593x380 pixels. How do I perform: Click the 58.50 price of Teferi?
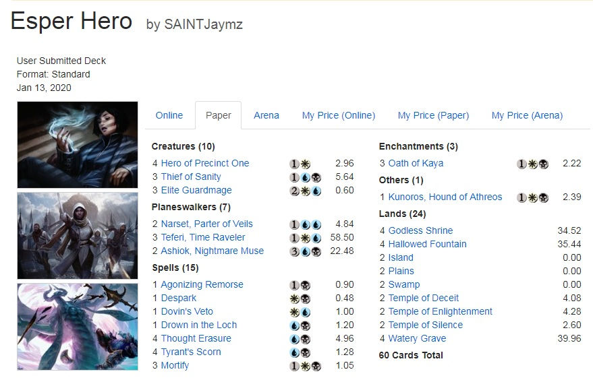click(x=342, y=237)
